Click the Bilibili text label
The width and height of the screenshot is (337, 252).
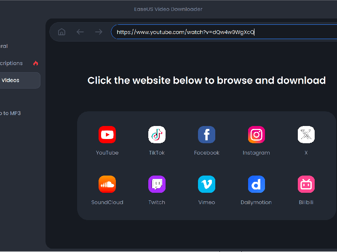coord(306,202)
